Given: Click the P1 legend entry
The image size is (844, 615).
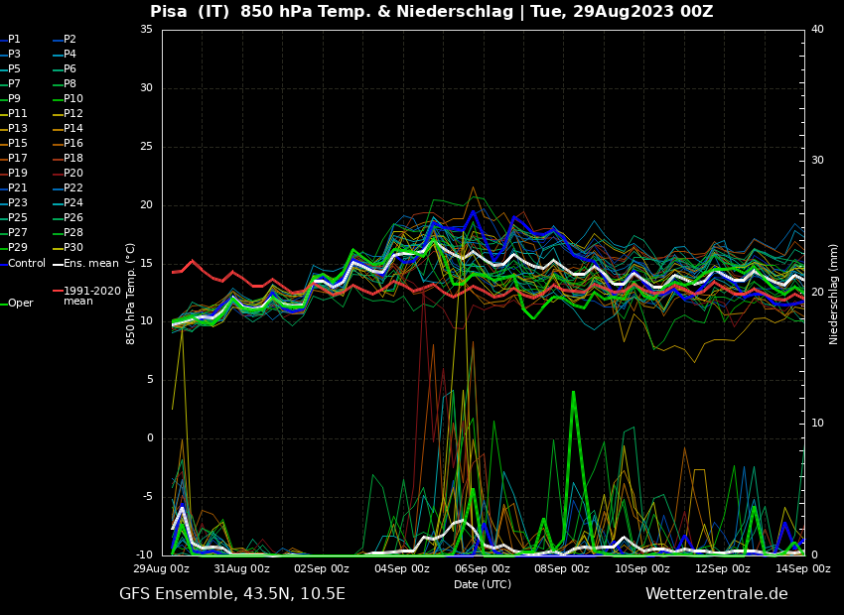Looking at the screenshot, I should [14, 40].
